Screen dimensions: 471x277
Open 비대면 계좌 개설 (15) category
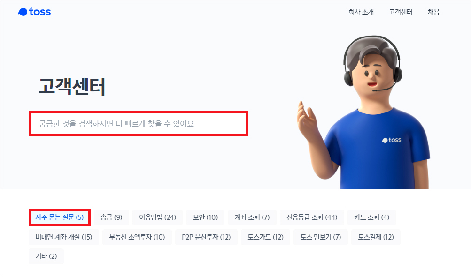64,237
